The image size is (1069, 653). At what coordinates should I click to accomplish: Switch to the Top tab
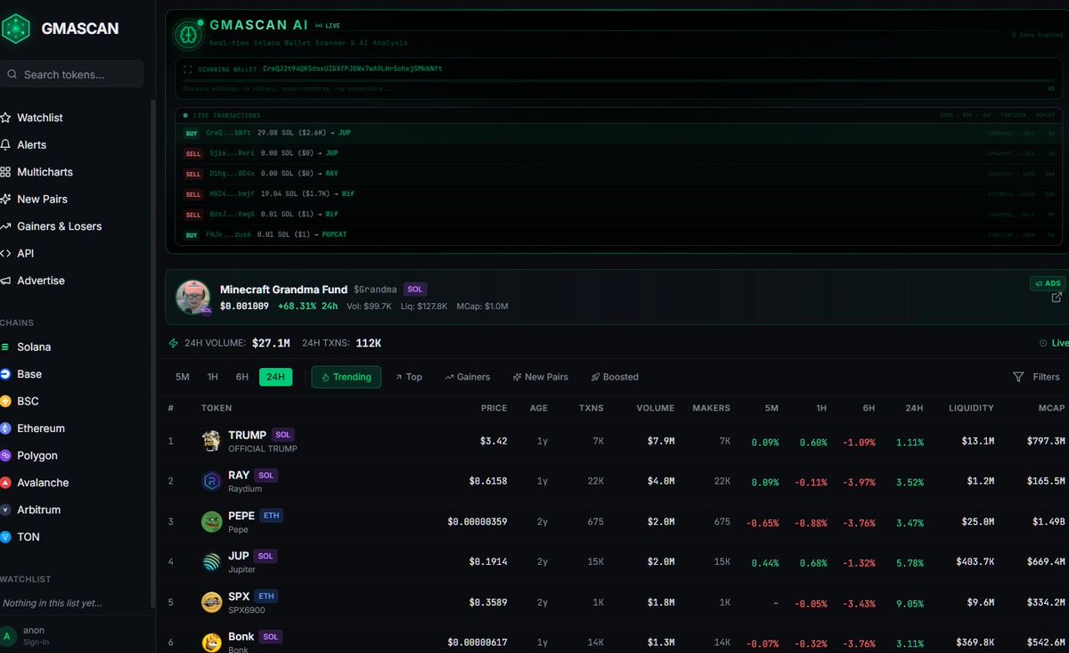409,377
